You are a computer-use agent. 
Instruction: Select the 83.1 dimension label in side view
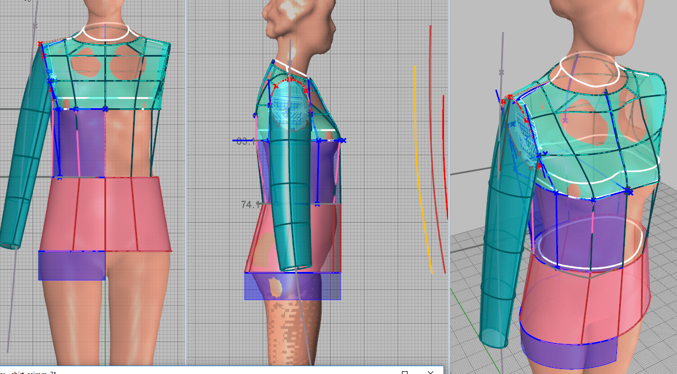point(246,141)
